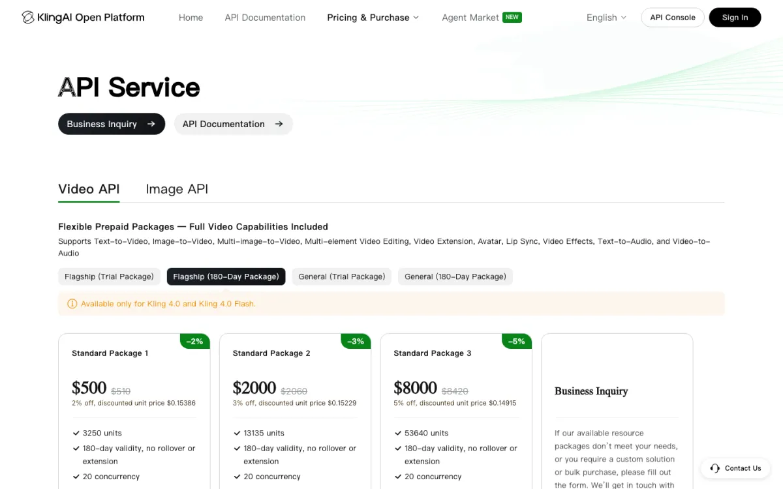The image size is (783, 489).
Task: Click the Kling 4.0 availability notice text
Action: tap(168, 304)
